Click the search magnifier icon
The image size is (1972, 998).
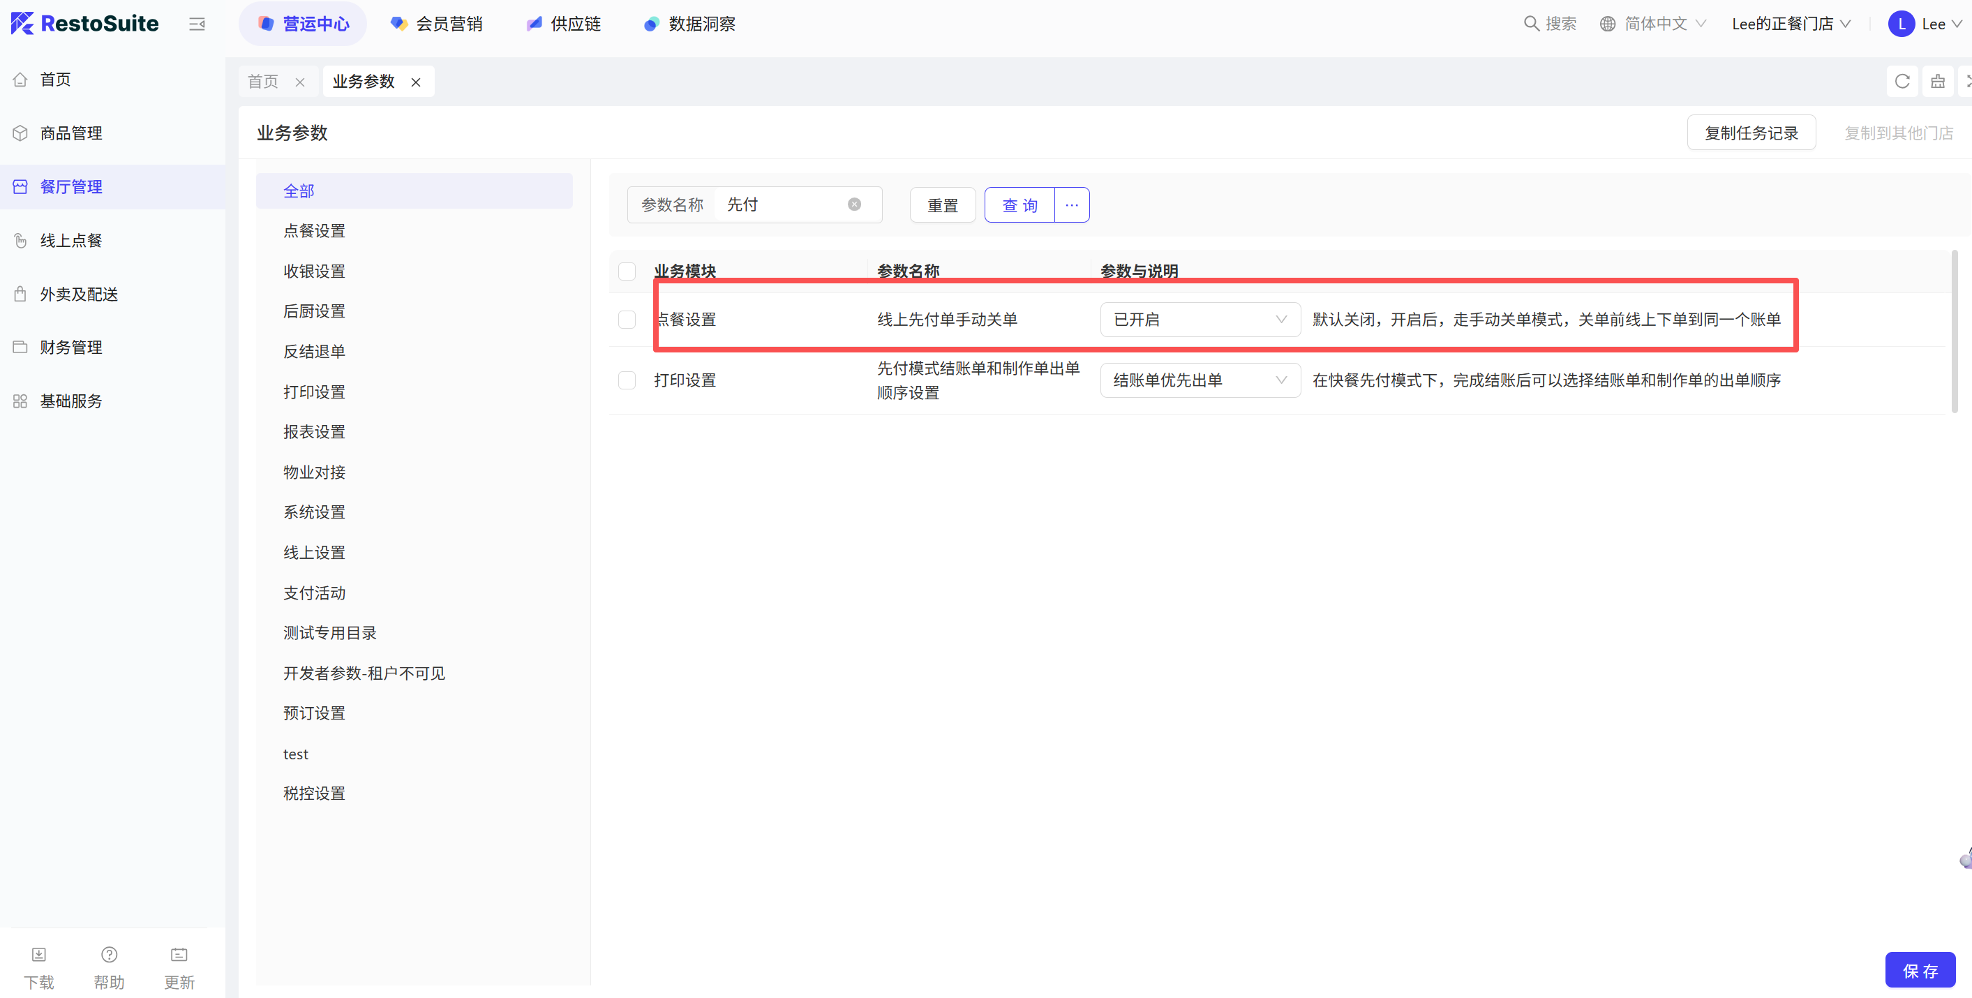(1531, 24)
